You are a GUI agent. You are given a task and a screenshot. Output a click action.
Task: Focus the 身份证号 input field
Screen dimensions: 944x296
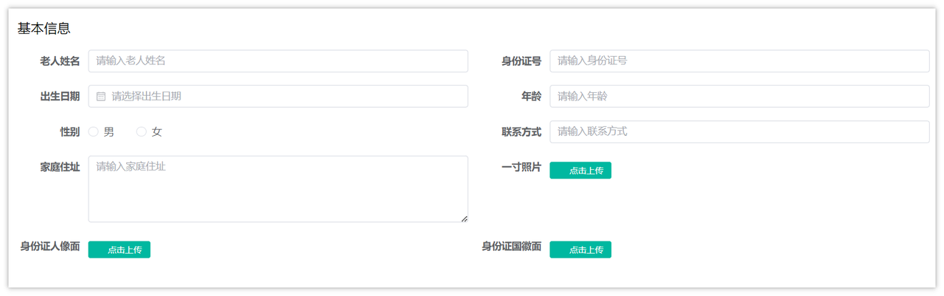(740, 61)
